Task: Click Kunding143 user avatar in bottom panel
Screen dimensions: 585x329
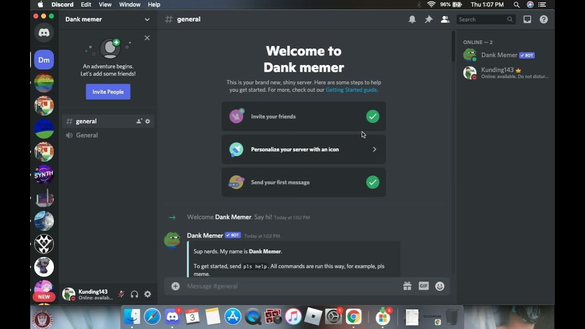Action: pyautogui.click(x=69, y=294)
